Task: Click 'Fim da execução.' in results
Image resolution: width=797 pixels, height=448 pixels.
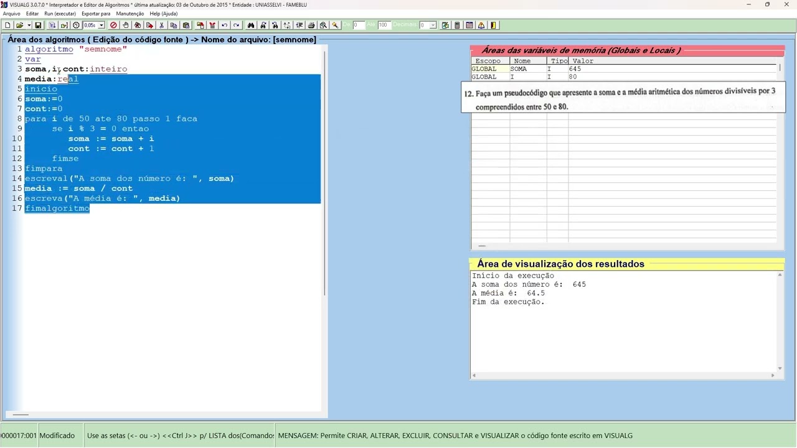Action: coord(508,302)
